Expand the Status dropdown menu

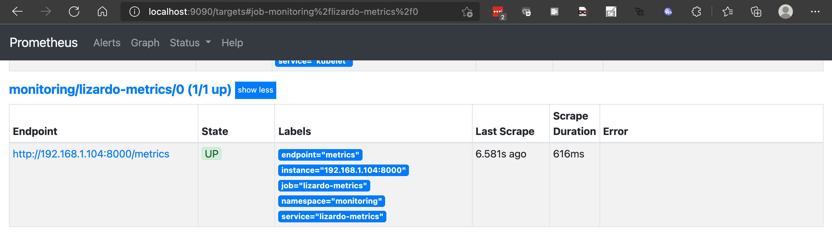point(190,42)
